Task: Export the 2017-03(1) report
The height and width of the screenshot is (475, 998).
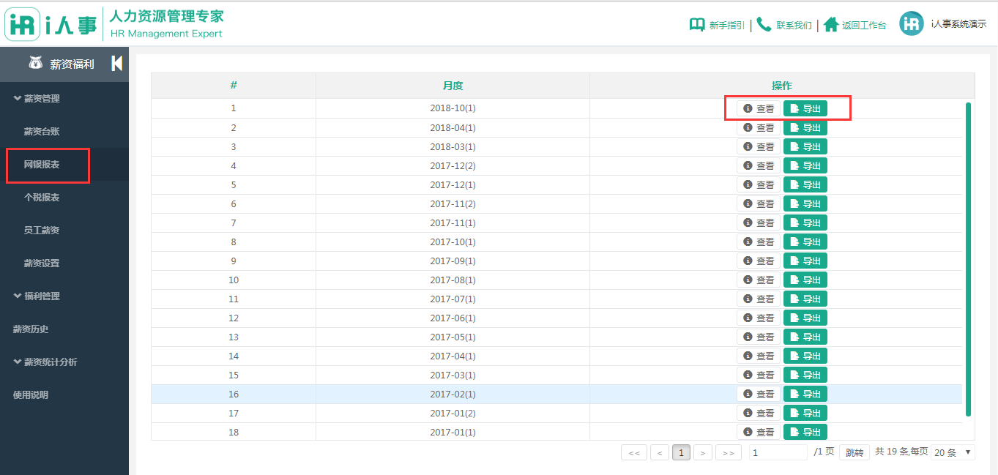Action: (x=805, y=375)
